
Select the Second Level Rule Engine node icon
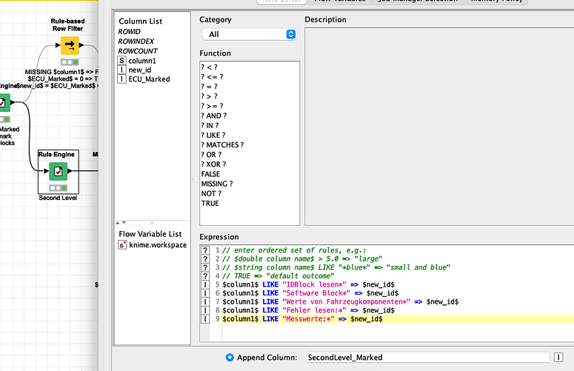click(x=59, y=171)
